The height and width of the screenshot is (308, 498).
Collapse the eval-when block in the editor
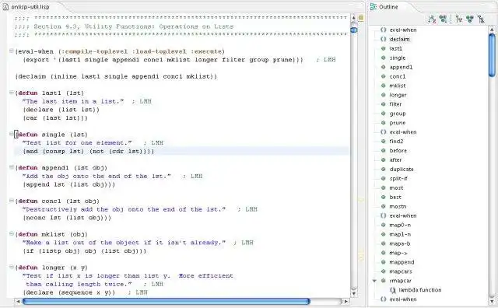click(12, 51)
